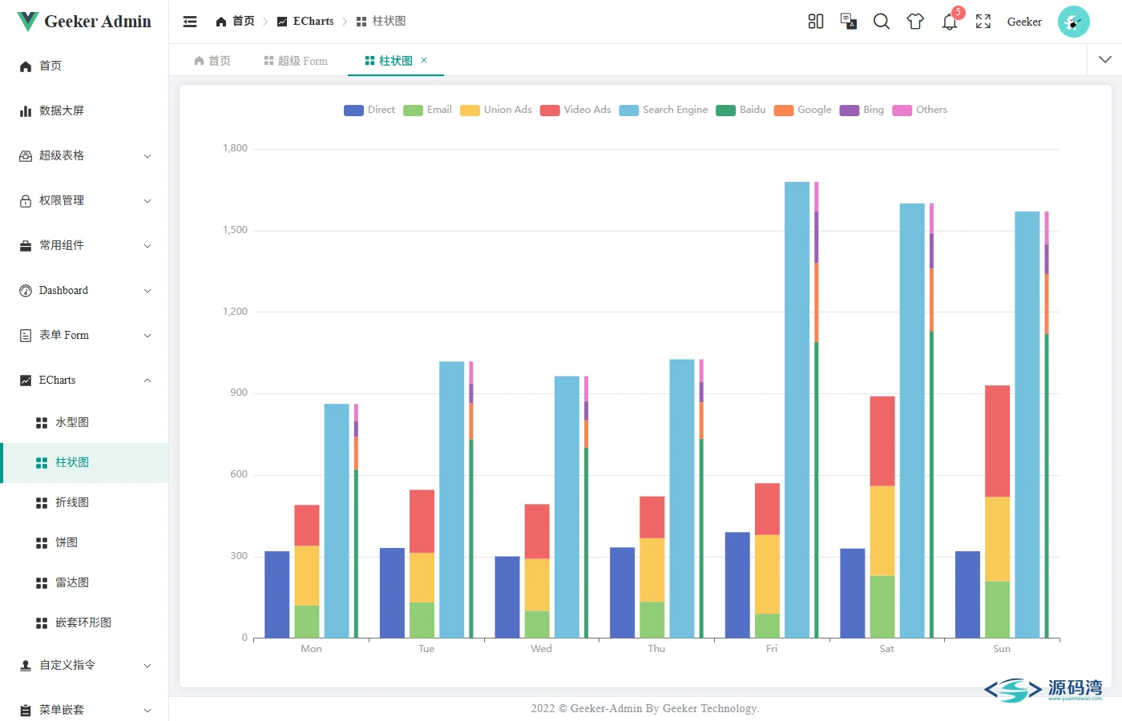The image size is (1122, 721).
Task: Open the language translation icon
Action: click(849, 22)
